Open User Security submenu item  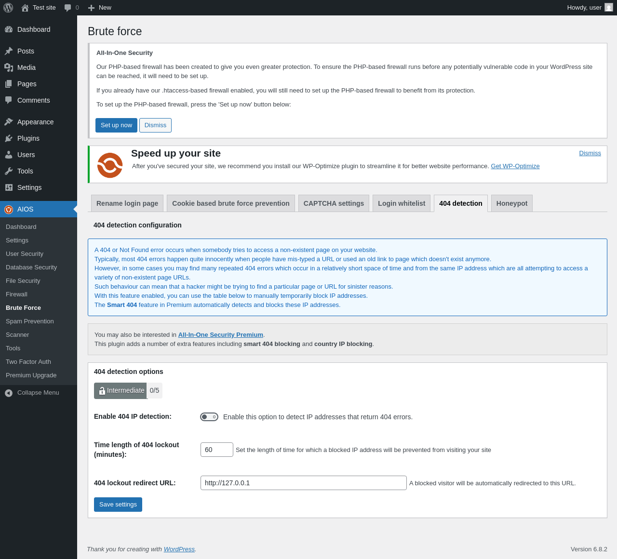(x=39, y=254)
